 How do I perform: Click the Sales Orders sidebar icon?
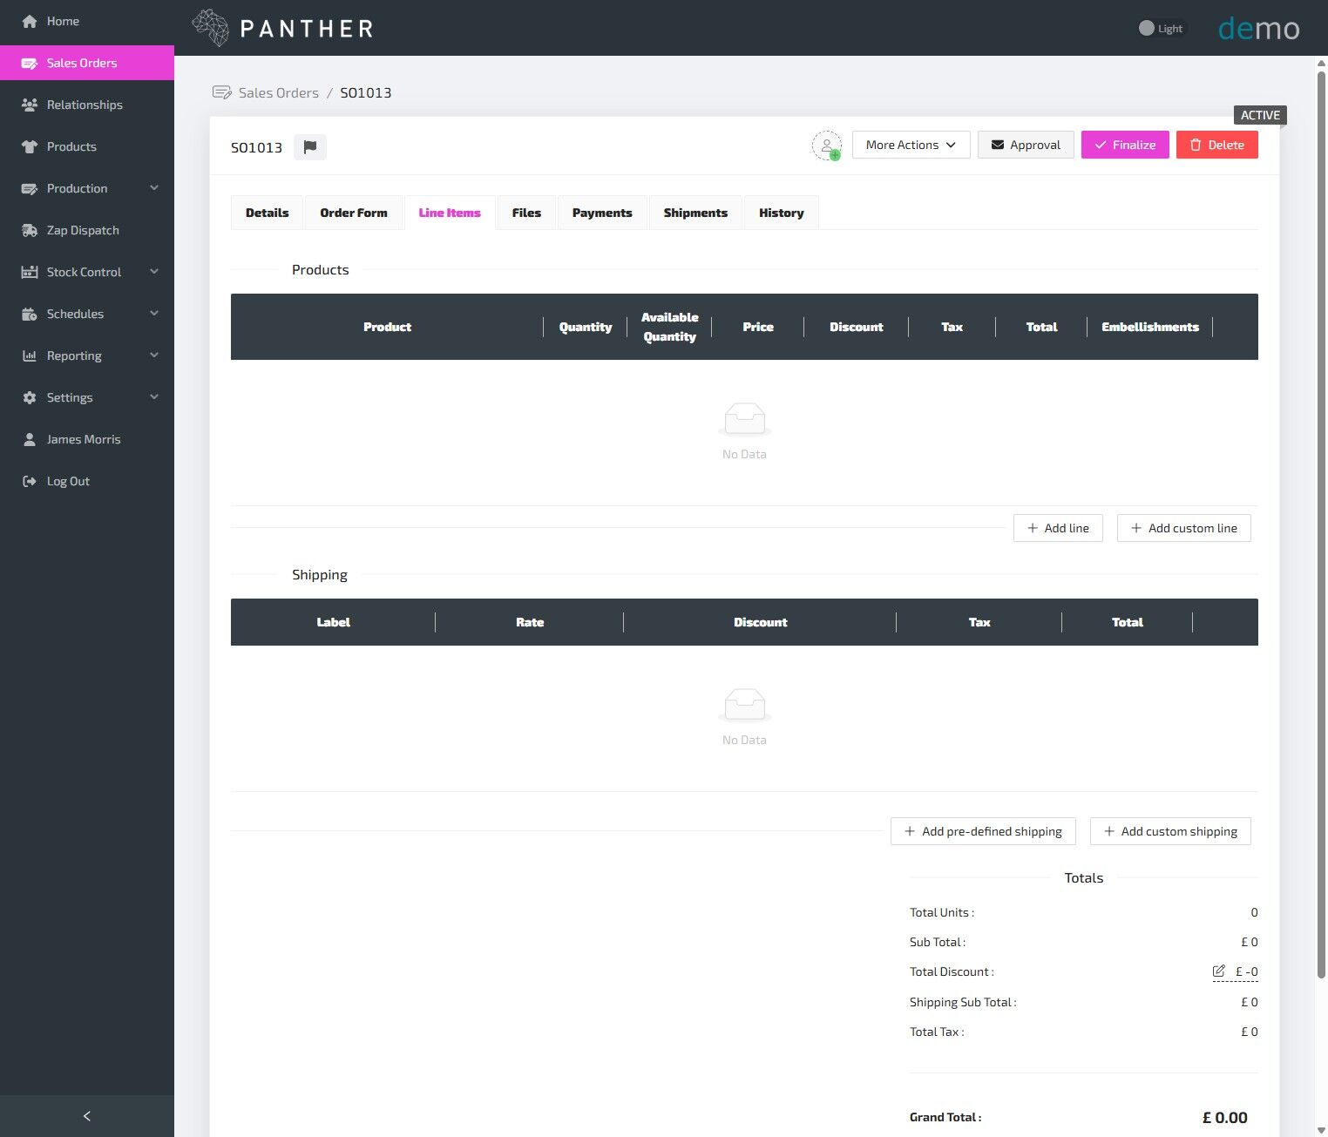point(30,63)
